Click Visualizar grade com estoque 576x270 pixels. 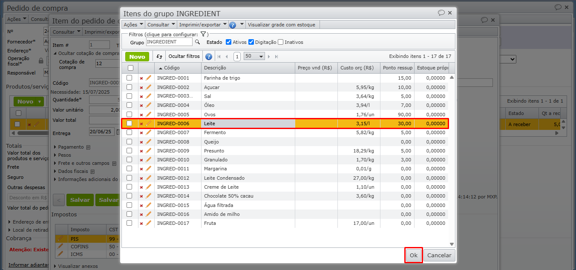tap(281, 25)
